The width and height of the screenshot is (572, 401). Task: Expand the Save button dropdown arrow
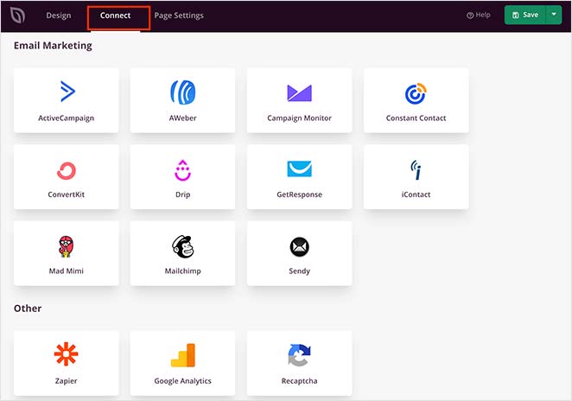point(554,15)
